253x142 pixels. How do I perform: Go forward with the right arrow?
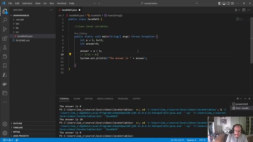pyautogui.click(x=99, y=4)
